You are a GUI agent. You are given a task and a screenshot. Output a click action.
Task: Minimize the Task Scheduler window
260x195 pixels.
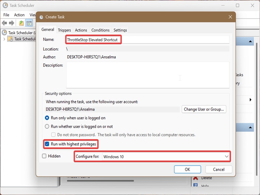click(x=223, y=6)
